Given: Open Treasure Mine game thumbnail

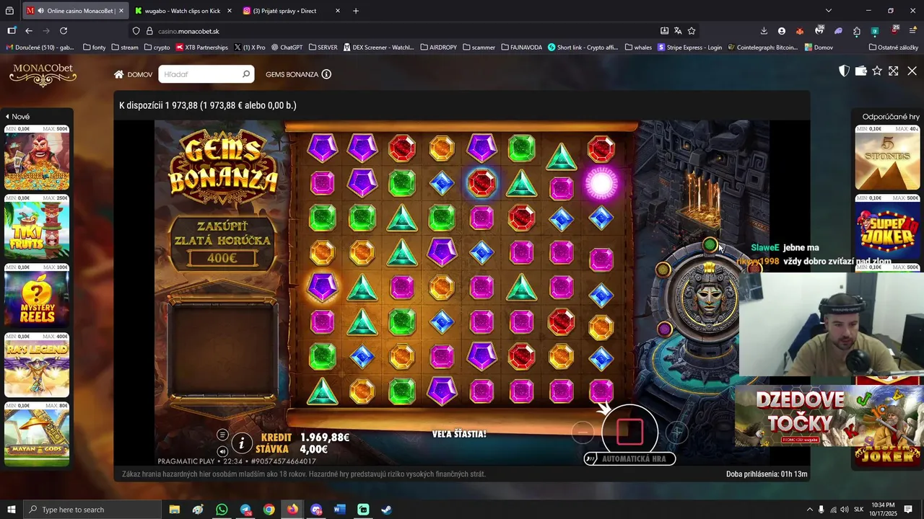Looking at the screenshot, I should coord(37,158).
